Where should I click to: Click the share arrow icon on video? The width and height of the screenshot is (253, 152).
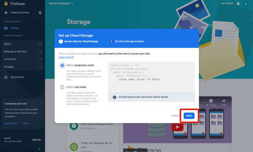coord(223,101)
